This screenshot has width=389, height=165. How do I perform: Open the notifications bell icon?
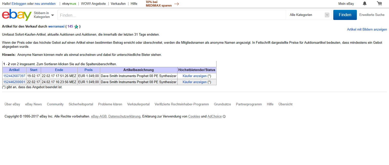pyautogui.click(x=364, y=4)
